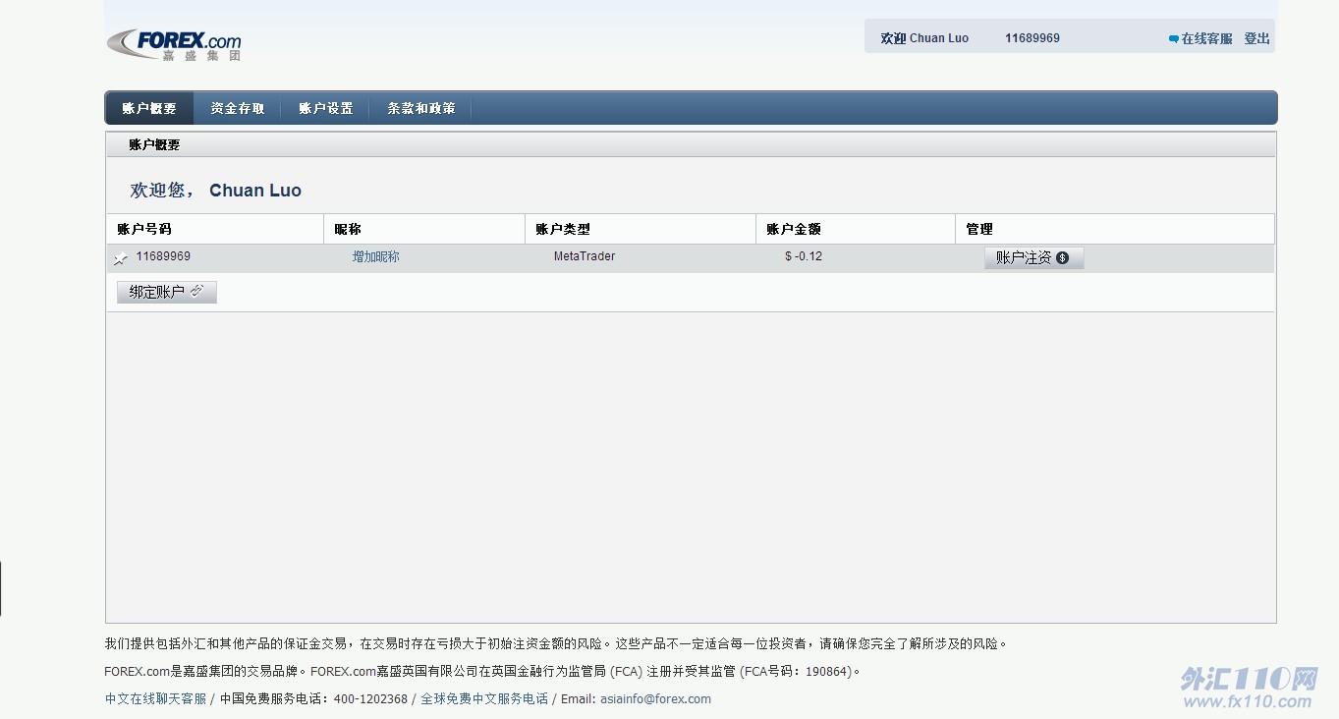Click the 账户概要 panel title

154,144
